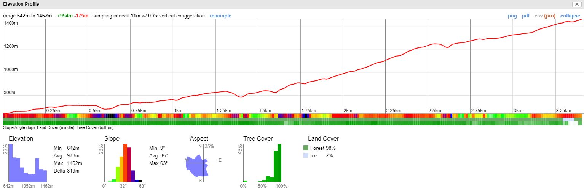Click the 3km distance marker
This screenshot has width=584, height=190.
pos(518,110)
